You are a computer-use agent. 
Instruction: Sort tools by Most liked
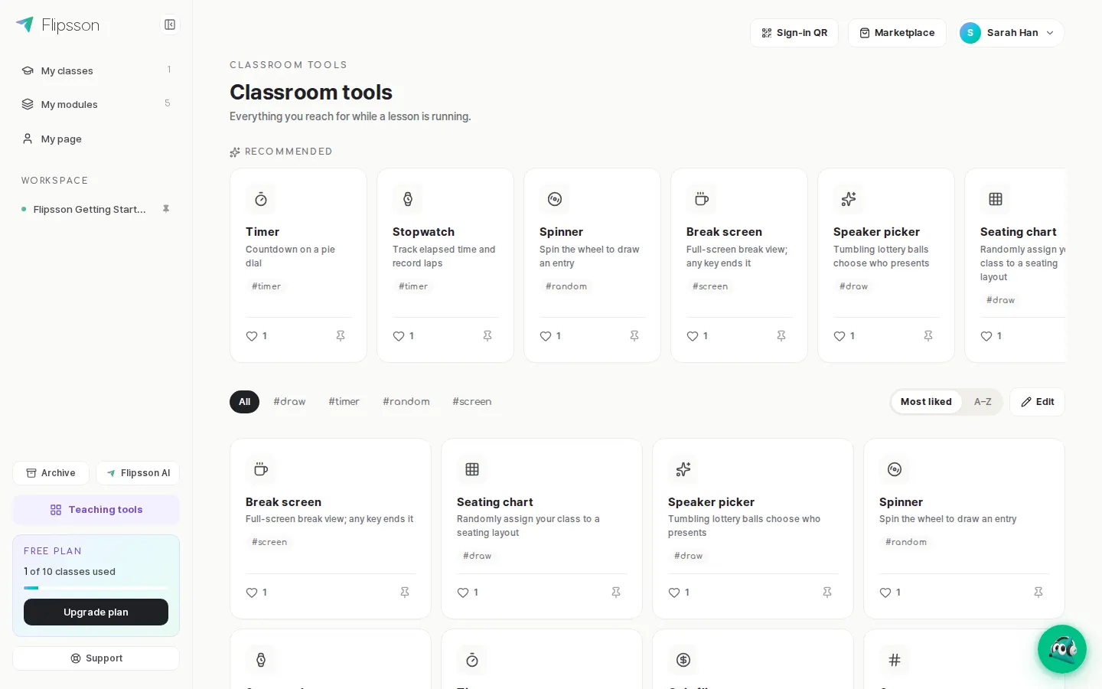click(x=926, y=402)
